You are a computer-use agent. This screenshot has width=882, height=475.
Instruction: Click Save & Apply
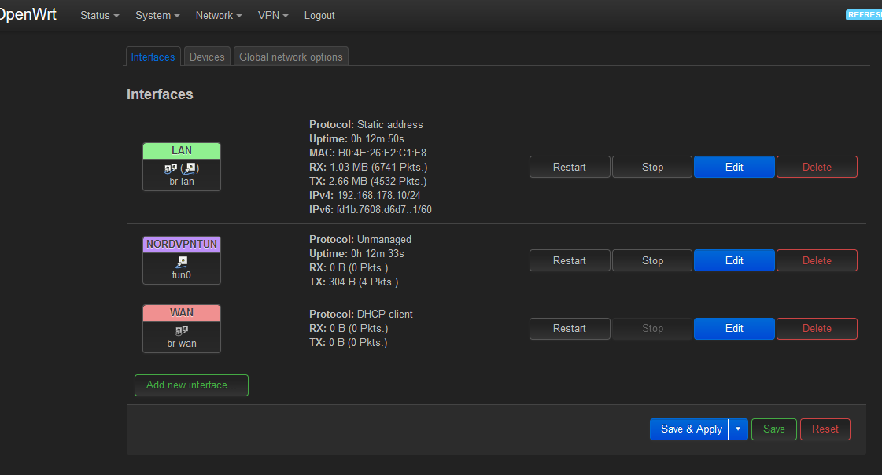[689, 429]
